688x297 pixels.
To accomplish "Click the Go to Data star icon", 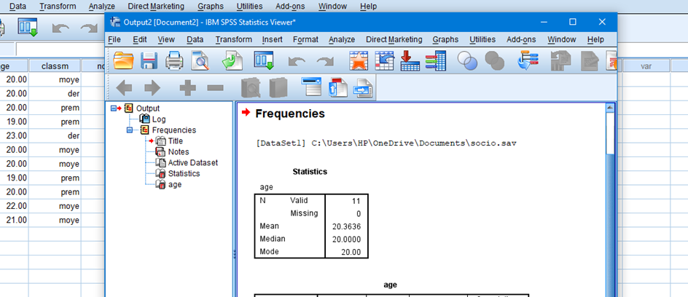I will coord(360,62).
